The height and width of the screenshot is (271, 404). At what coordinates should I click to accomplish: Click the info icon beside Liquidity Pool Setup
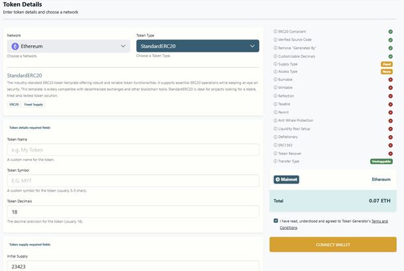276,129
